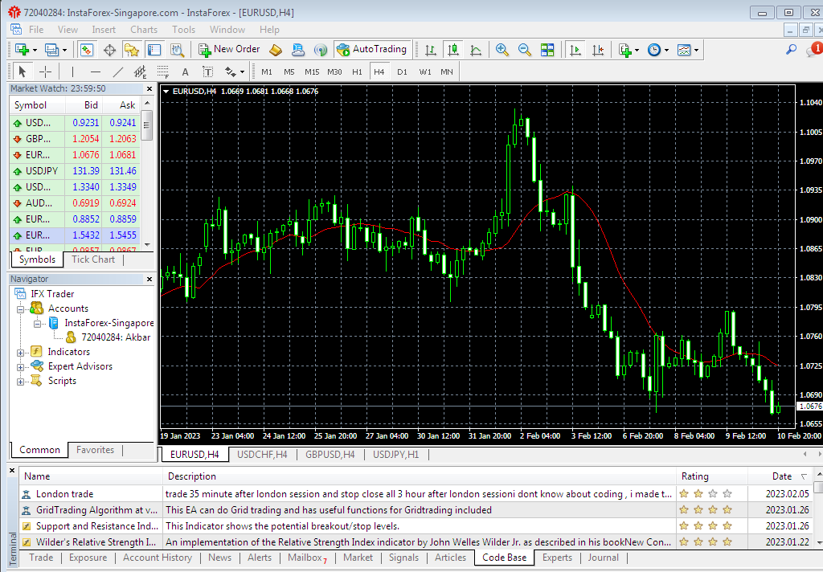823x572 pixels.
Task: Expand the Expert Advisors tree node
Action: [20, 367]
